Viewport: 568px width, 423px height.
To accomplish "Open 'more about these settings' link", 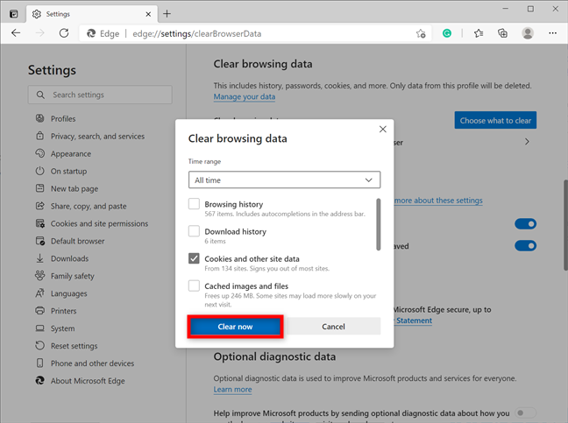I will pyautogui.click(x=438, y=200).
